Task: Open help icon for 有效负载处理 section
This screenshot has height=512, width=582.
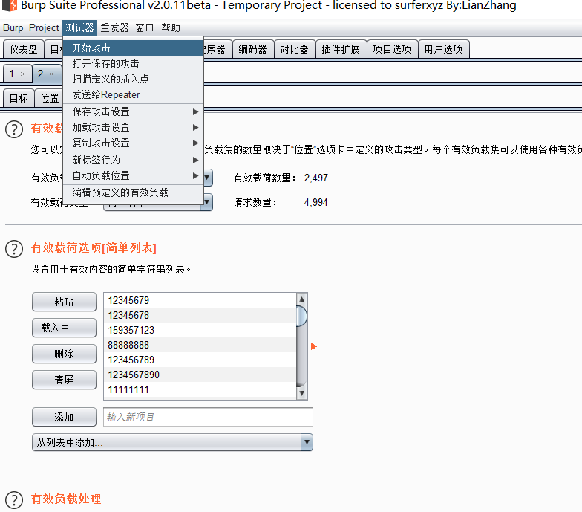Action: (14, 499)
